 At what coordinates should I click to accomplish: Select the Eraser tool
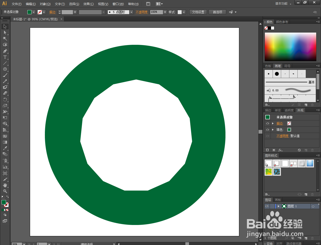5,93
